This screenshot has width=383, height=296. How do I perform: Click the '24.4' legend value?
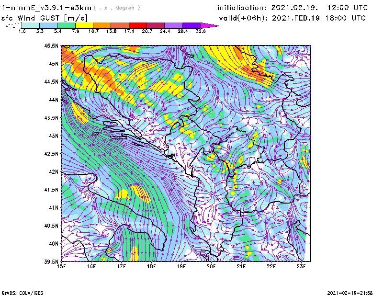pos(165,31)
